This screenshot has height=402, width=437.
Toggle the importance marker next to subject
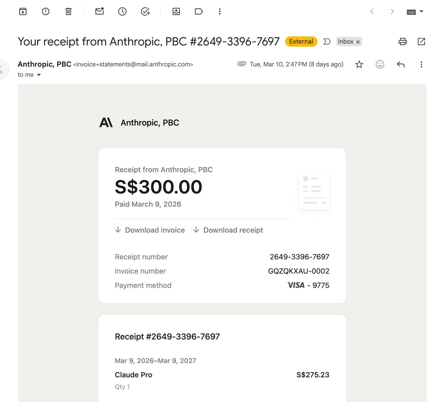[327, 42]
